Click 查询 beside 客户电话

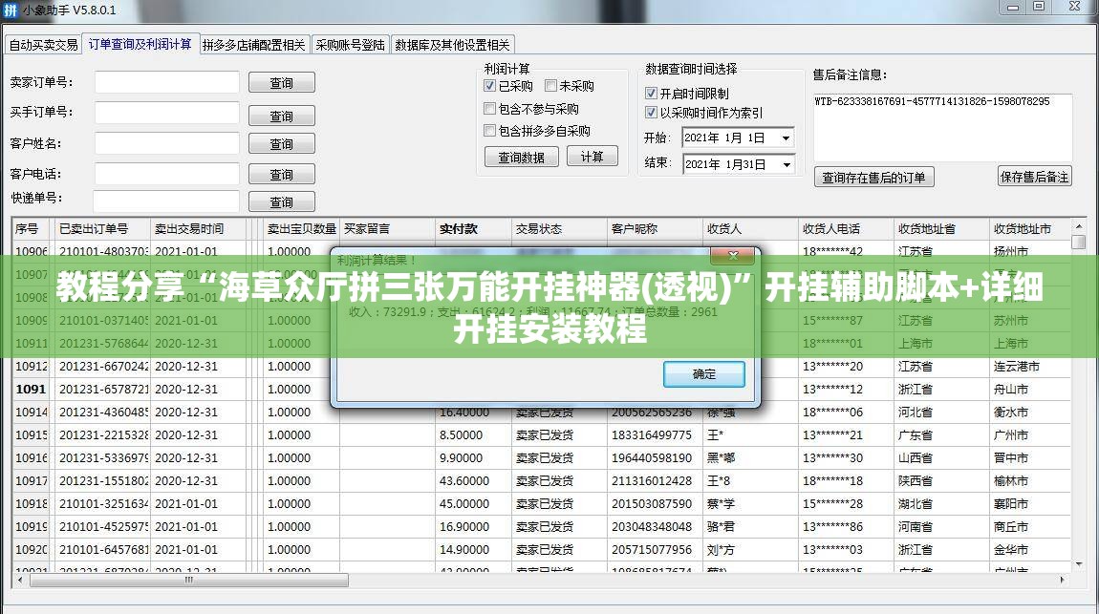coord(282,175)
